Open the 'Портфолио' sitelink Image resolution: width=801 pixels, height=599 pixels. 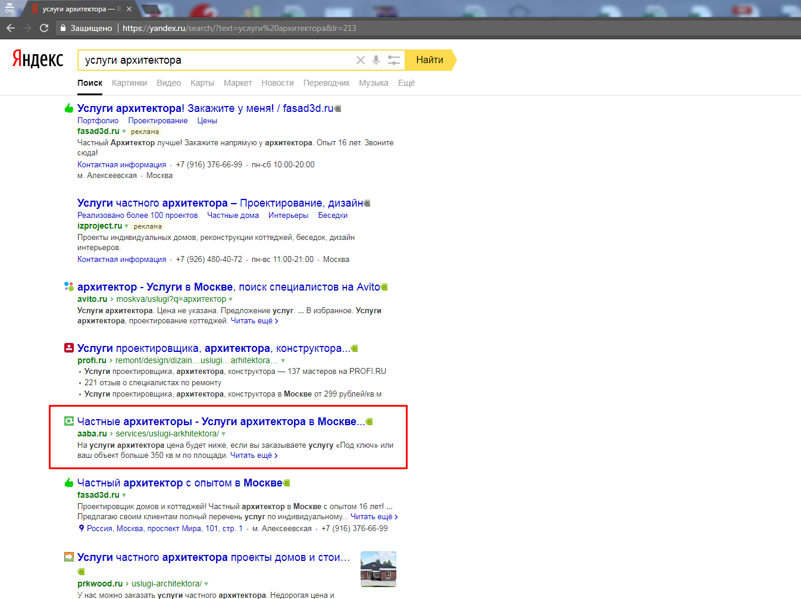tap(98, 120)
